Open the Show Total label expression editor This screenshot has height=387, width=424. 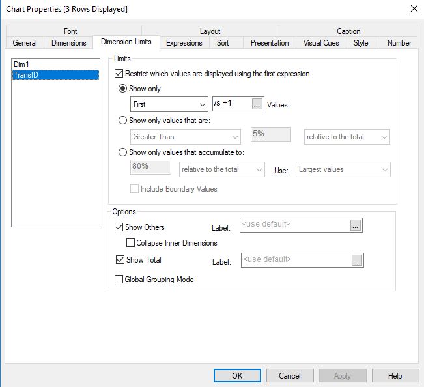tap(357, 261)
